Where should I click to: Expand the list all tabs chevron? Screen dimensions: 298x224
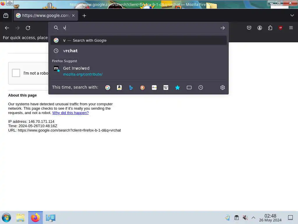tap(292, 15)
